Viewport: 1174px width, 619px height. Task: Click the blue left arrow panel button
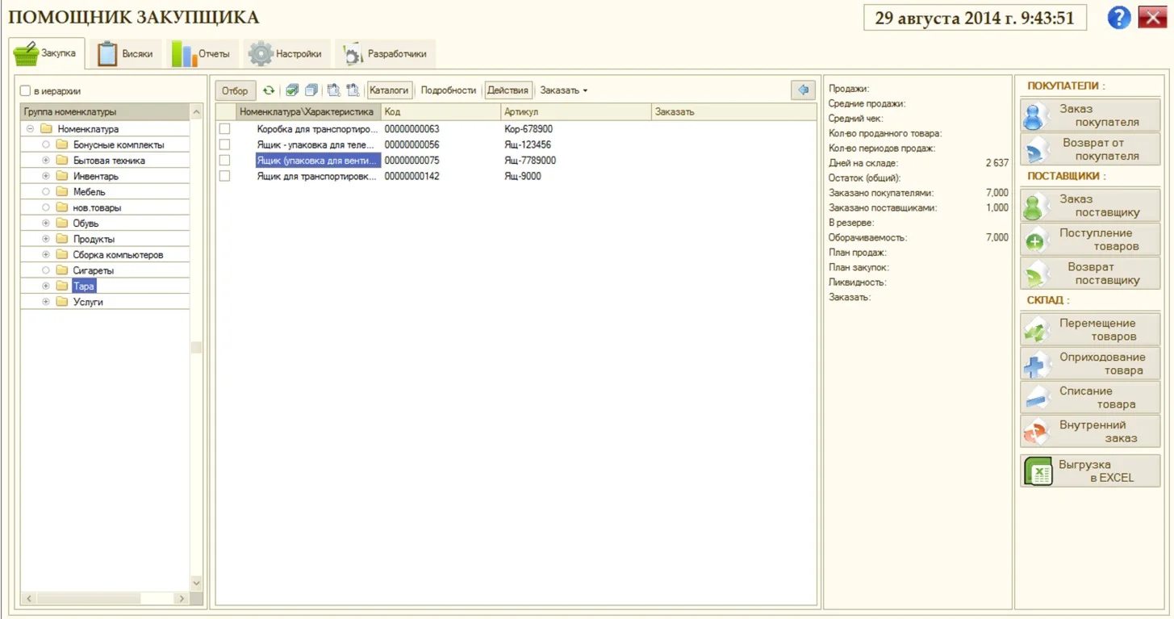802,90
